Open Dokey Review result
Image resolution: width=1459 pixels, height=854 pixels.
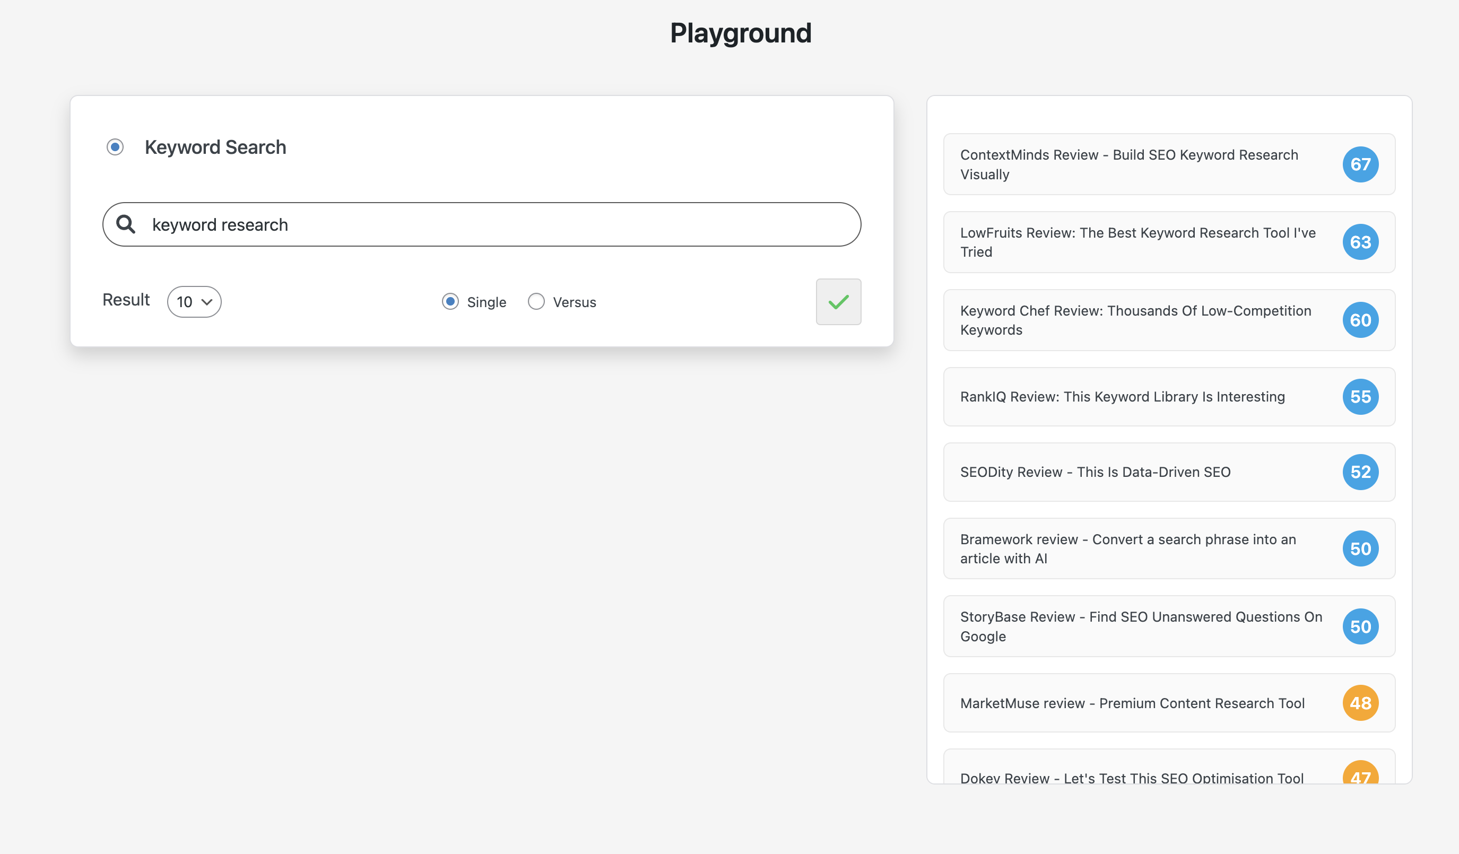[x=1169, y=766]
